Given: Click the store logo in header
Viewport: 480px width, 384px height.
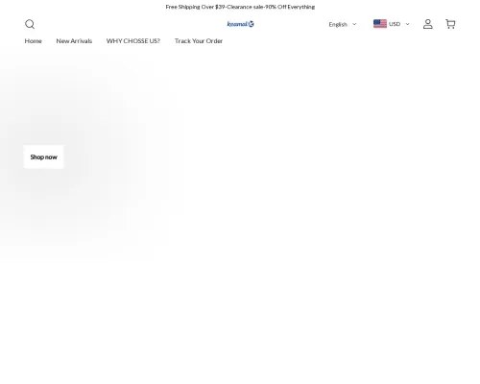Looking at the screenshot, I should [240, 24].
